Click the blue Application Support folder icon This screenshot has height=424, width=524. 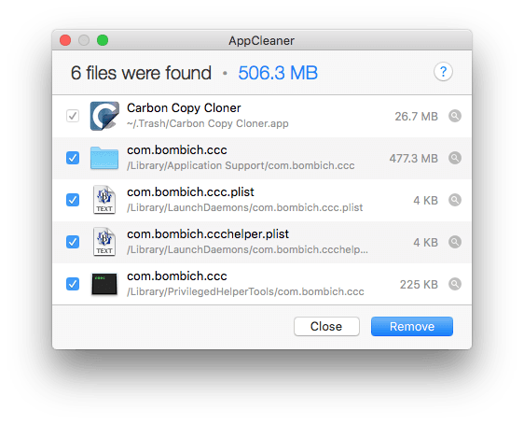click(x=104, y=158)
